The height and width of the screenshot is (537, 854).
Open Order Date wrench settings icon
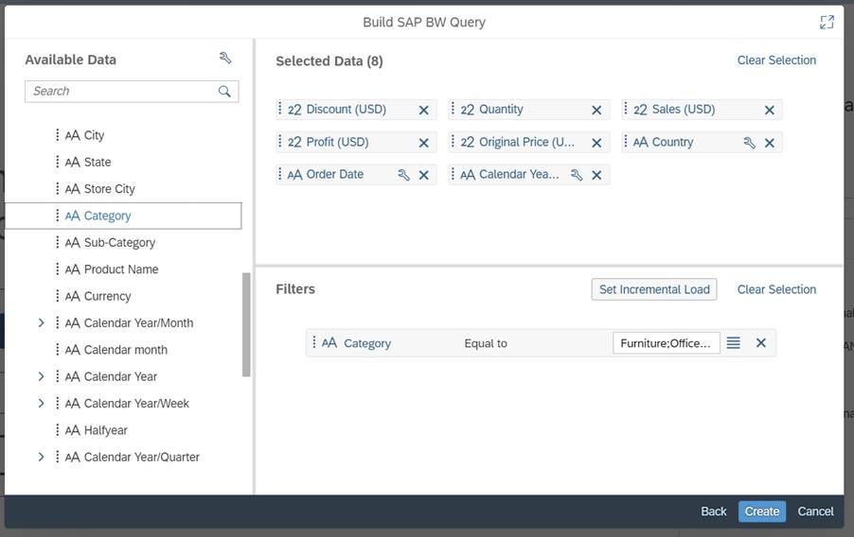403,175
